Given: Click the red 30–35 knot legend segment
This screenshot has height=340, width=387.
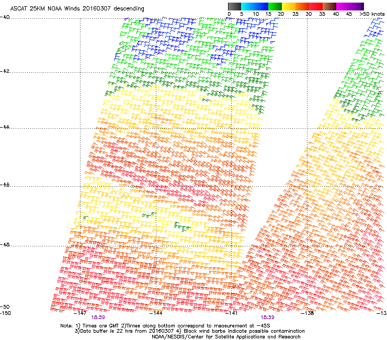Looking at the screenshot, I should (x=316, y=6).
